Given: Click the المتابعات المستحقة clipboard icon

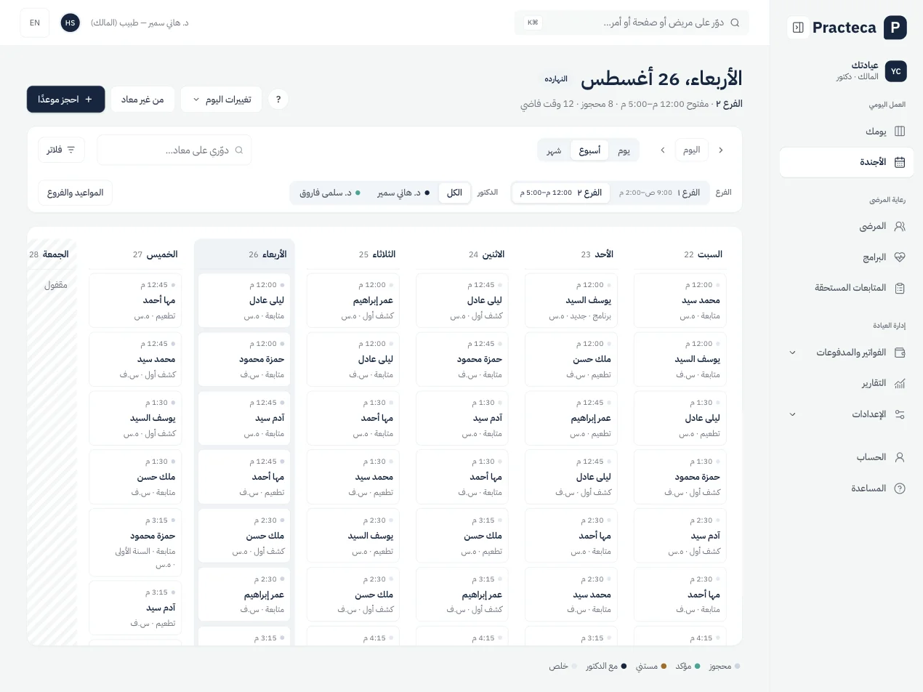Looking at the screenshot, I should pos(900,288).
